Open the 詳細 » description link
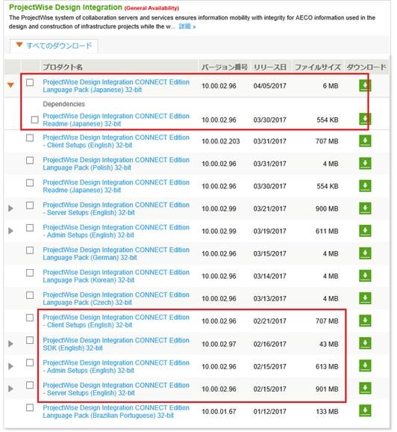 pyautogui.click(x=187, y=26)
